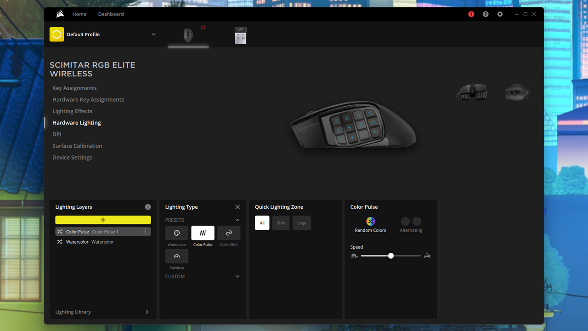Click the first Alternating color circle
This screenshot has width=588, height=331.
point(405,222)
